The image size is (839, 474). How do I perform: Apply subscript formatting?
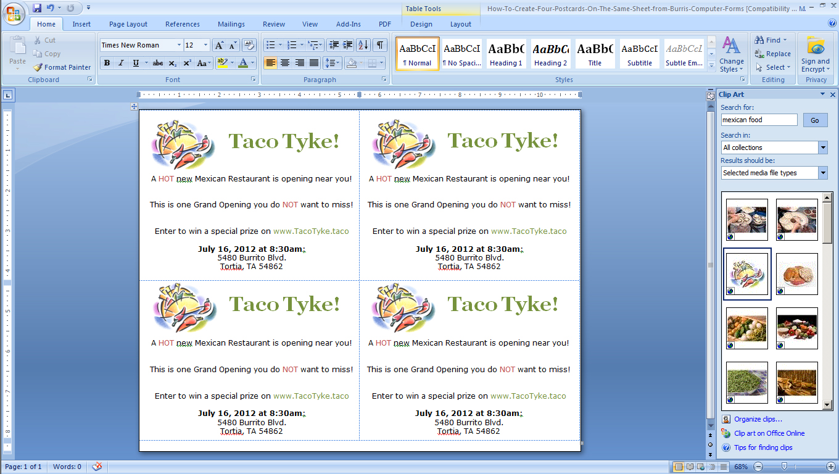pos(173,63)
